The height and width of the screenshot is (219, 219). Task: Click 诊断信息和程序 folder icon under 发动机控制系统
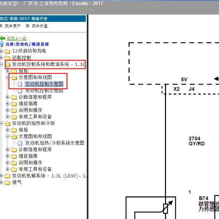(x=14, y=97)
